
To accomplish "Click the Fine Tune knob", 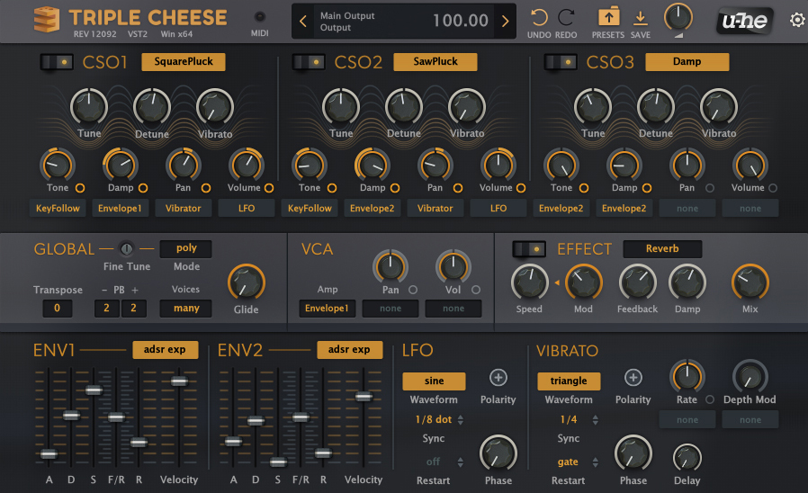I will point(126,249).
